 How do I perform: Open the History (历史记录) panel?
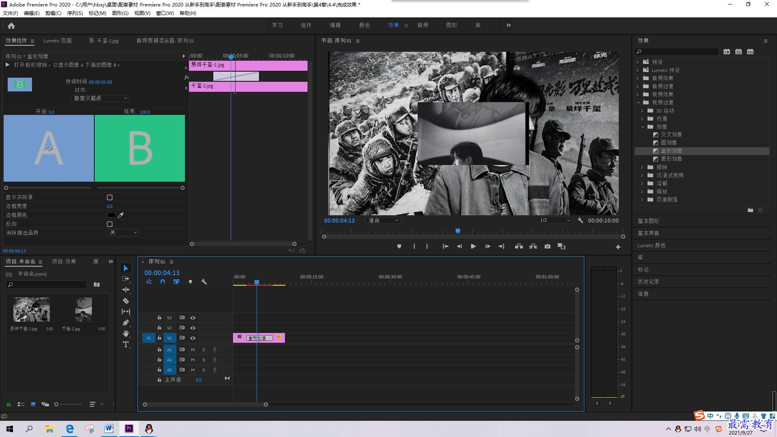(x=648, y=282)
